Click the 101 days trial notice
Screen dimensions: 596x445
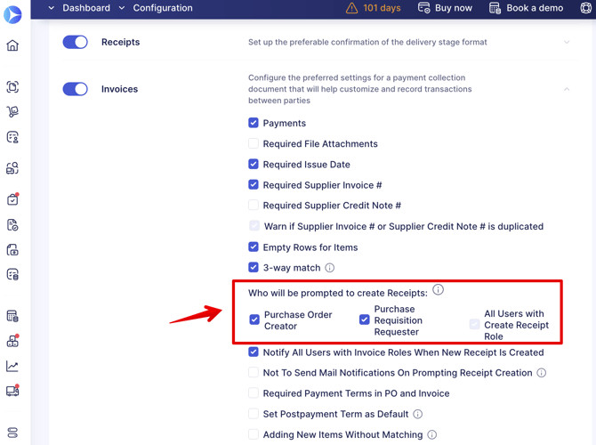point(382,8)
